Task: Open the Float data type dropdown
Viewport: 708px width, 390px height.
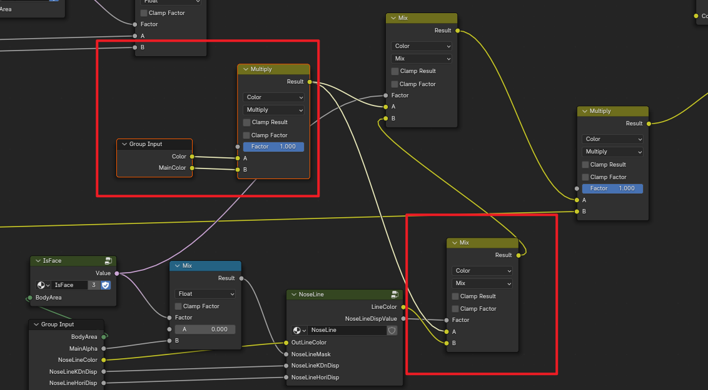Action: (x=205, y=294)
